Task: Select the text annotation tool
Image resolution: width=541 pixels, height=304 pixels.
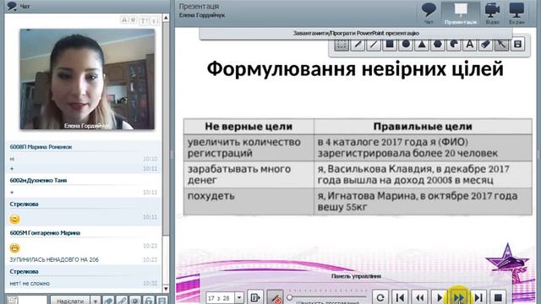Action: 470,45
